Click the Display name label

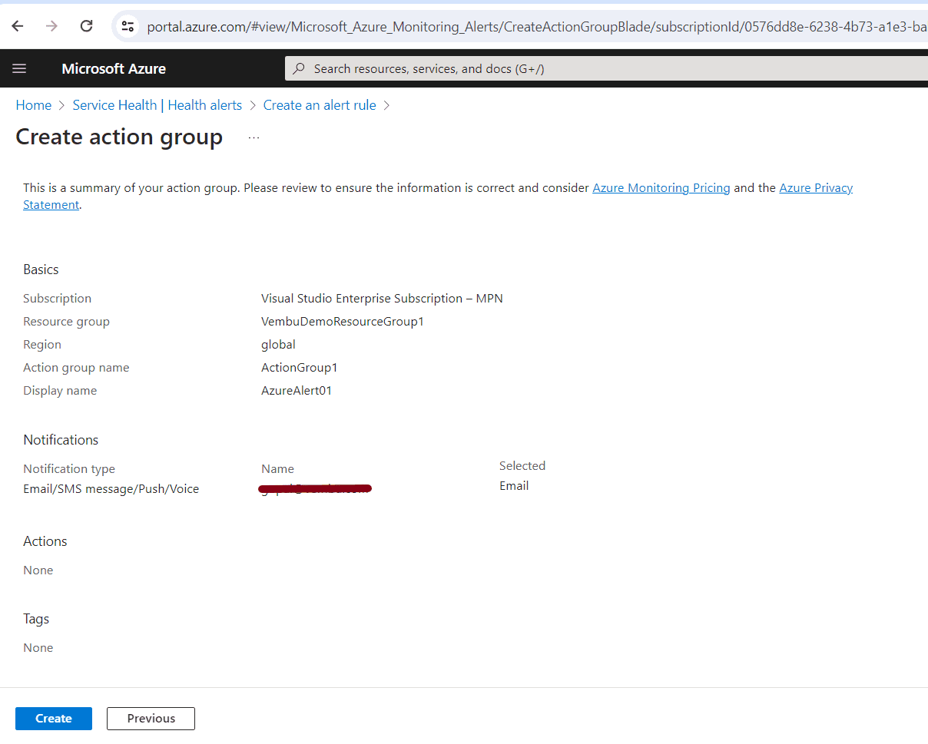[x=60, y=391]
